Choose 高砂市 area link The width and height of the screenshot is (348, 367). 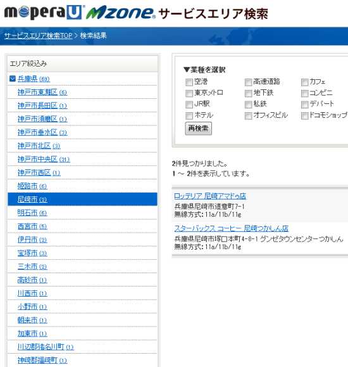coord(32,280)
